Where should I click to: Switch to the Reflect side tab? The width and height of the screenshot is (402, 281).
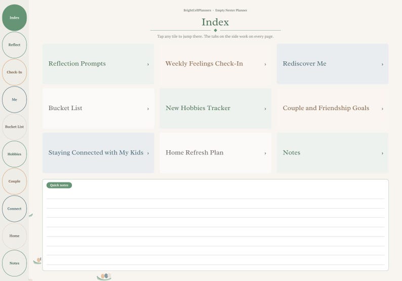[14, 45]
